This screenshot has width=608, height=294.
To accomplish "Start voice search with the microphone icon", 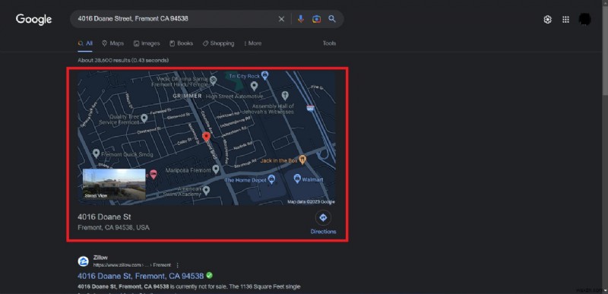I will [300, 19].
